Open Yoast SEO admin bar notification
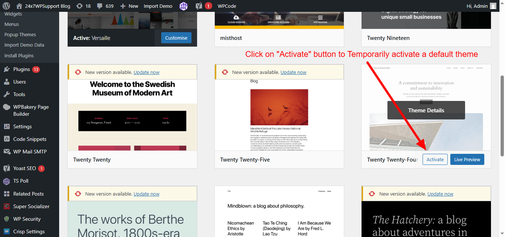The image size is (505, 237). coord(204,6)
